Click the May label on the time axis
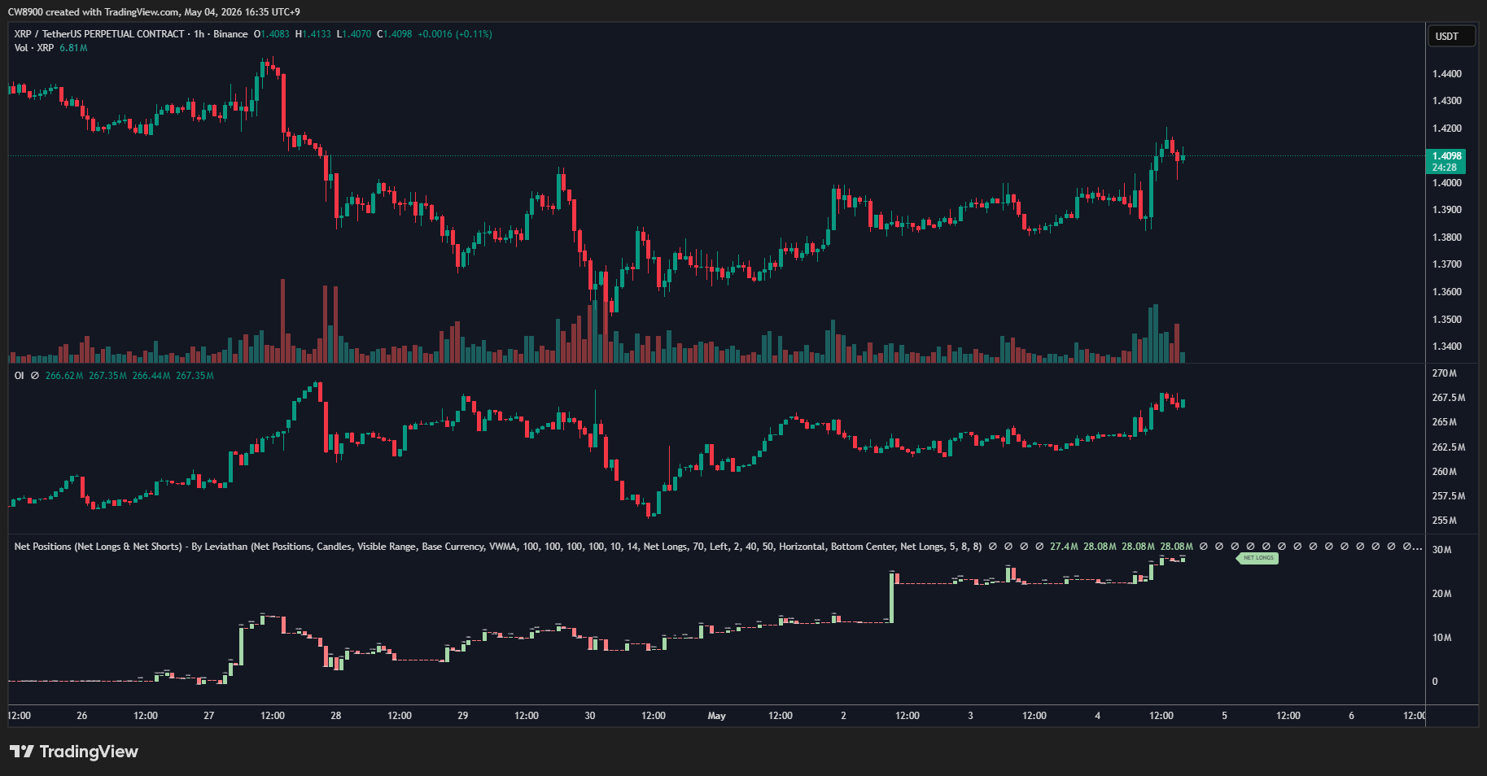The image size is (1487, 776). (x=716, y=716)
